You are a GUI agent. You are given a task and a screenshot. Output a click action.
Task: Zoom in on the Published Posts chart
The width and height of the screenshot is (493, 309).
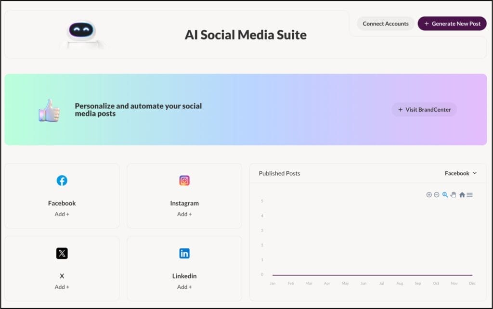coord(429,195)
